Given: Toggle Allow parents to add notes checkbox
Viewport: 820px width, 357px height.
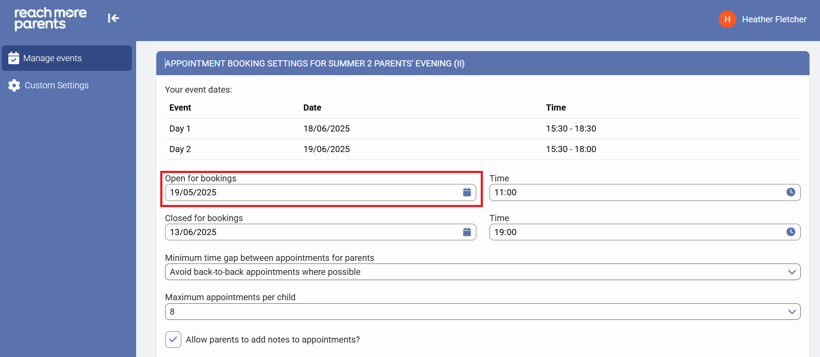Looking at the screenshot, I should pyautogui.click(x=173, y=340).
